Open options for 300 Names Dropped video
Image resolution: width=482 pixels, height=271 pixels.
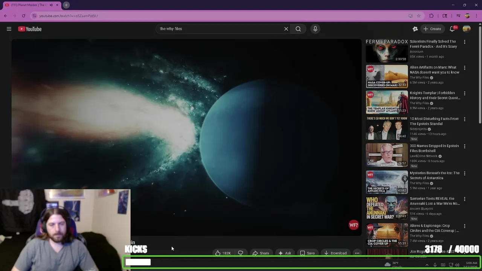click(x=465, y=146)
